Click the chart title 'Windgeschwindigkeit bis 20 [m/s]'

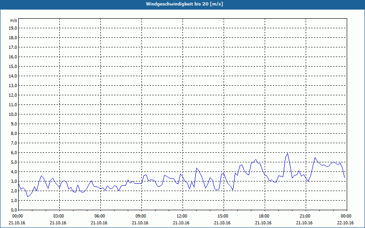point(184,4)
